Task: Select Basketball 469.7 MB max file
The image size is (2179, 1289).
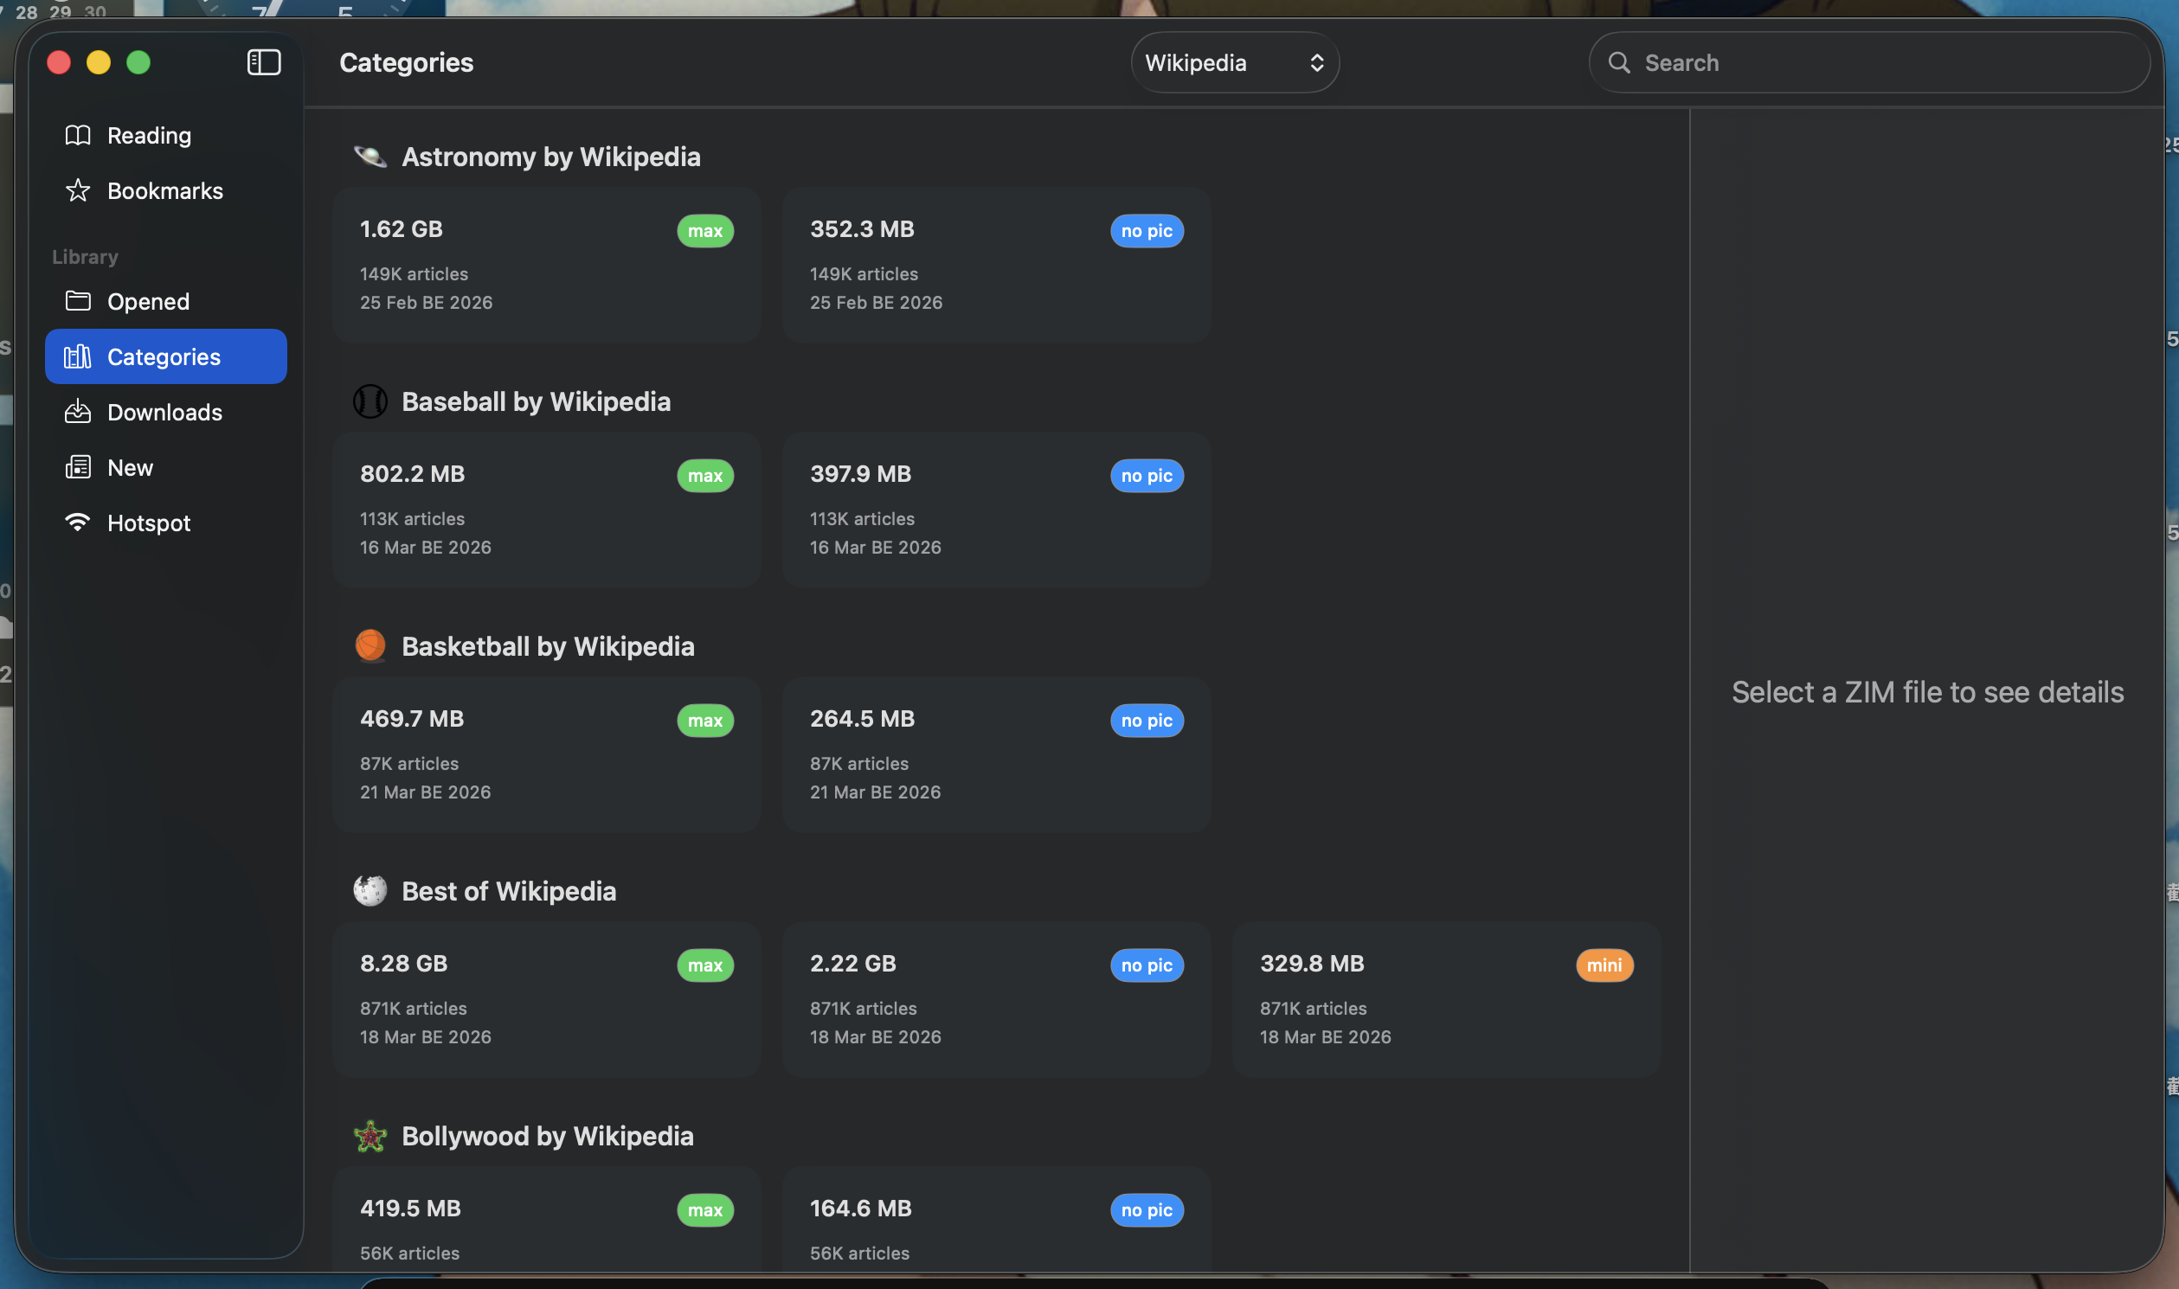Action: (x=548, y=756)
